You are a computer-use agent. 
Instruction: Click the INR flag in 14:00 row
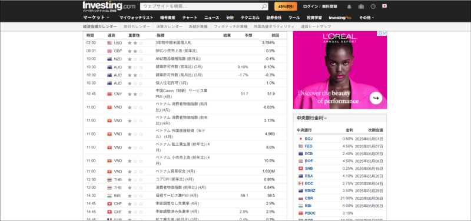click(x=110, y=196)
